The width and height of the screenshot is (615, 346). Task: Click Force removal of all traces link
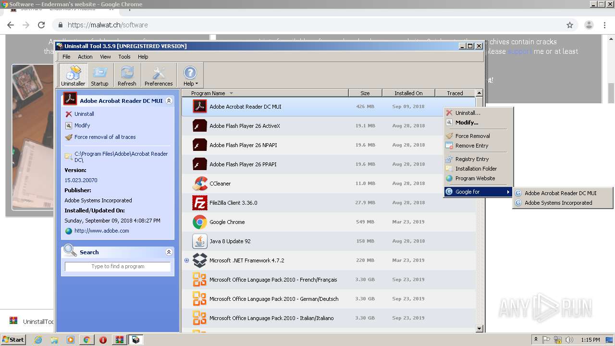pos(105,137)
